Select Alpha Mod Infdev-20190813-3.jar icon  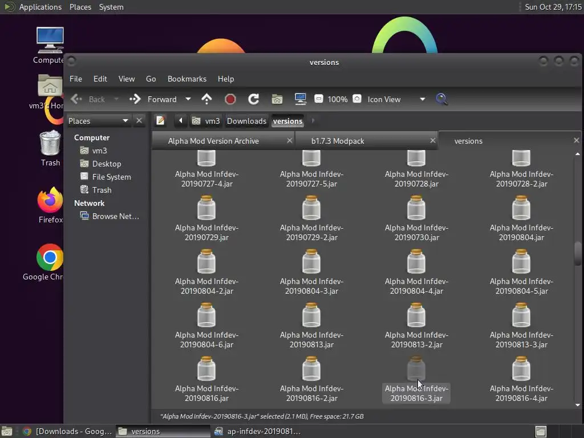click(521, 315)
